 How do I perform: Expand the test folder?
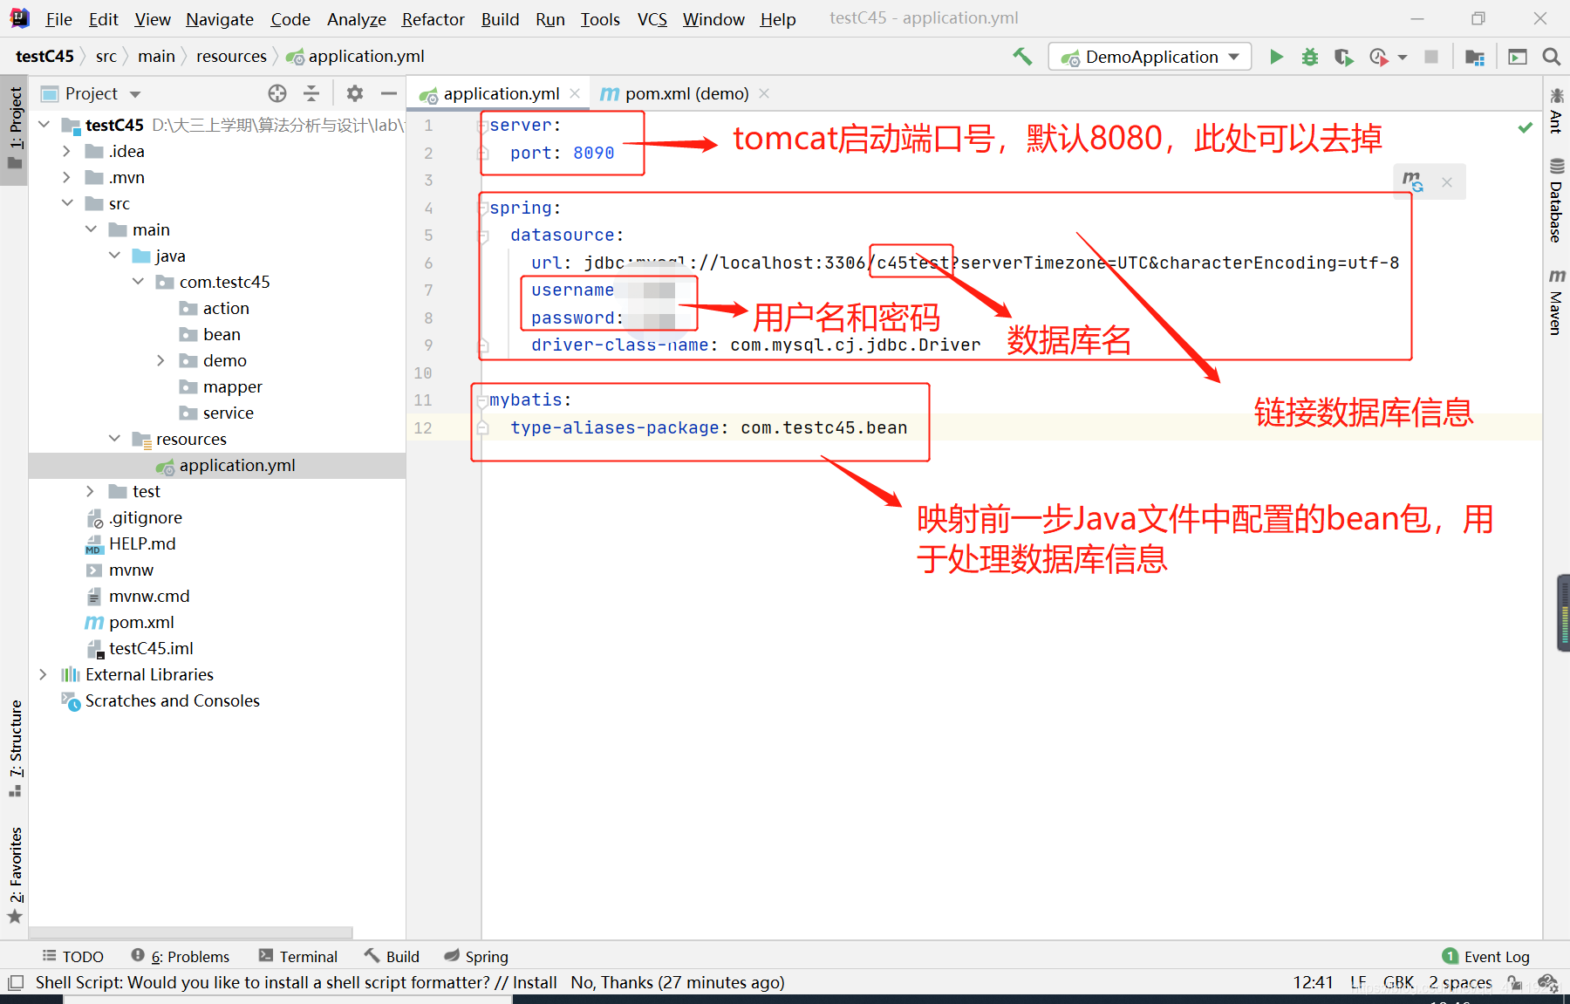point(91,491)
